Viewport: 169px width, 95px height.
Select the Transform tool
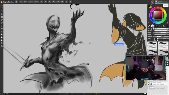tap(2, 17)
